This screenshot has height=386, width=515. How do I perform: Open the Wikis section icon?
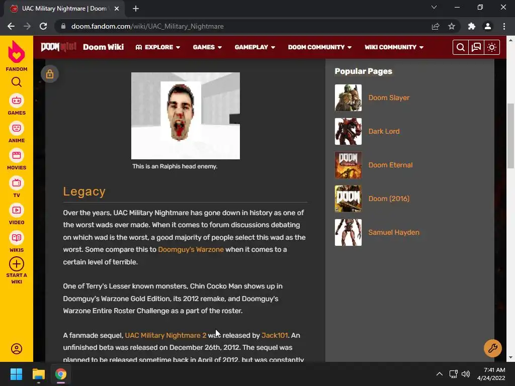click(17, 238)
